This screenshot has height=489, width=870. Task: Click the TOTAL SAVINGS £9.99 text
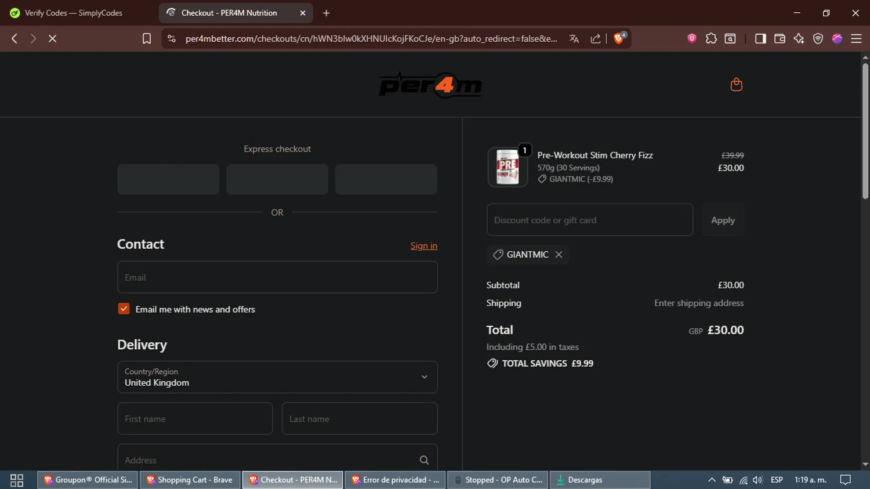click(x=548, y=364)
